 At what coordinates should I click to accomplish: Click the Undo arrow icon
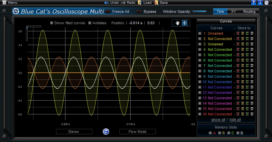[107, 3]
